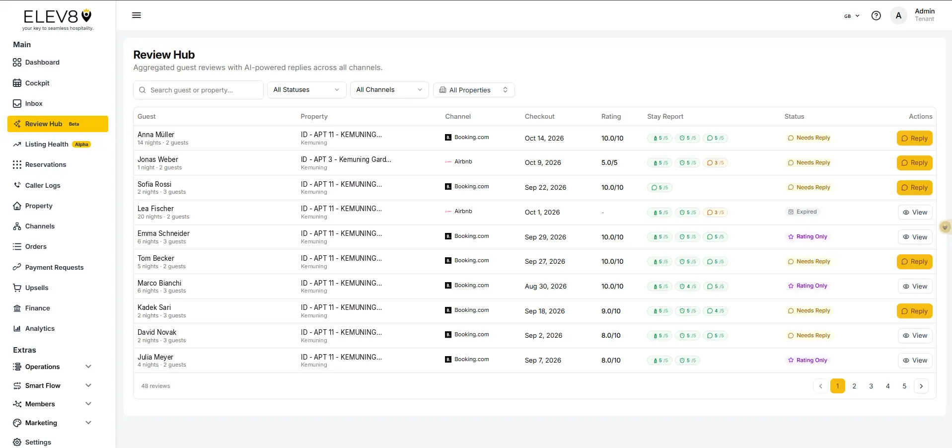This screenshot has height=448, width=952.
Task: Click the Payment Requests link icon
Action: pyautogui.click(x=17, y=267)
